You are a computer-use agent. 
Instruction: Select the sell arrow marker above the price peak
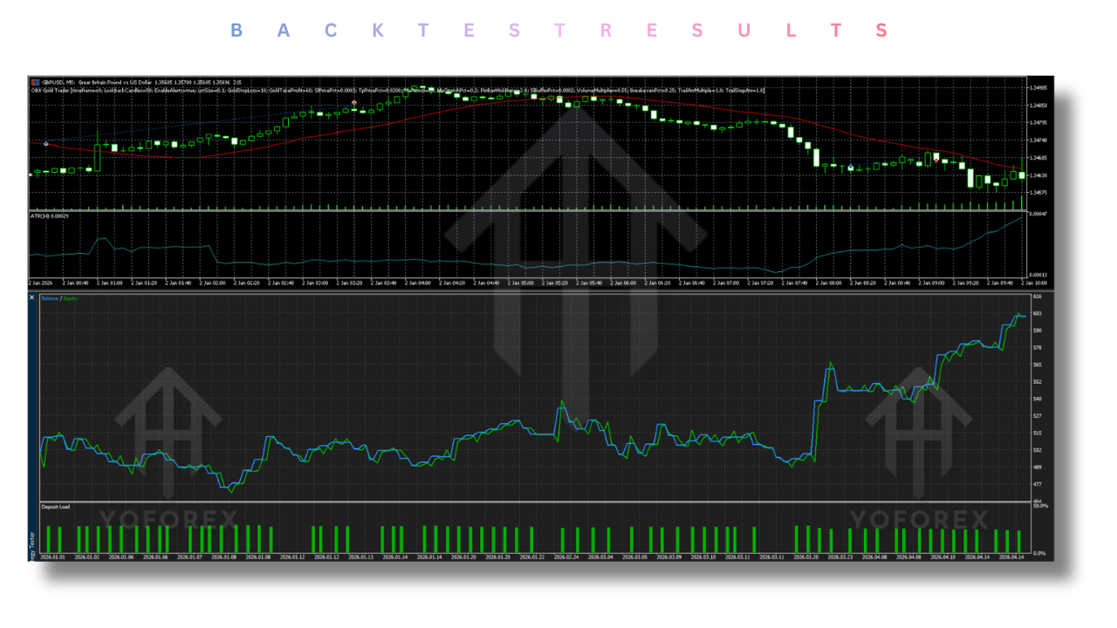pos(354,102)
